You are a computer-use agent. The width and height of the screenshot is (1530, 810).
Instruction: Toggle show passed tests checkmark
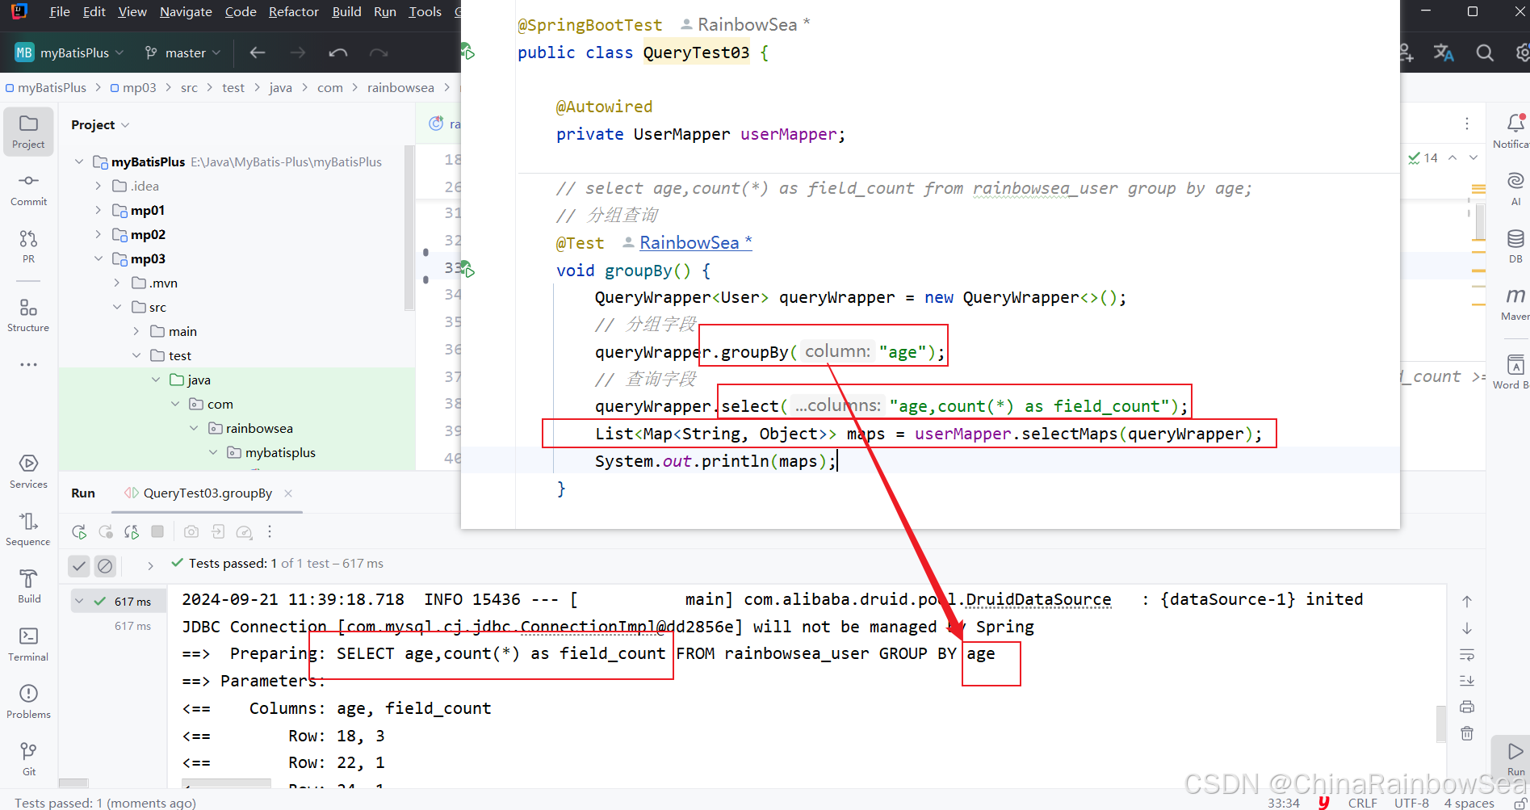click(x=79, y=566)
